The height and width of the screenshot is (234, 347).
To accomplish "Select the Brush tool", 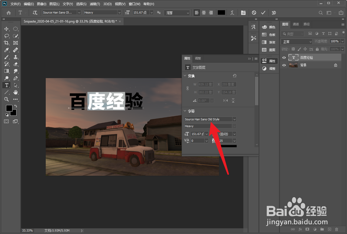I will (6, 57).
